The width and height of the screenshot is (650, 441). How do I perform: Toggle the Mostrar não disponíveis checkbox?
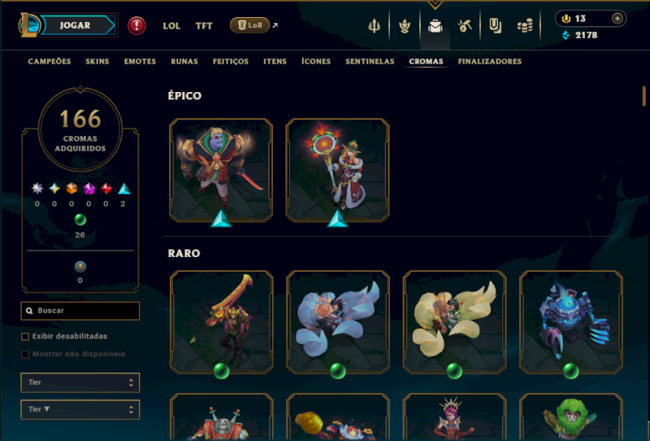click(25, 354)
